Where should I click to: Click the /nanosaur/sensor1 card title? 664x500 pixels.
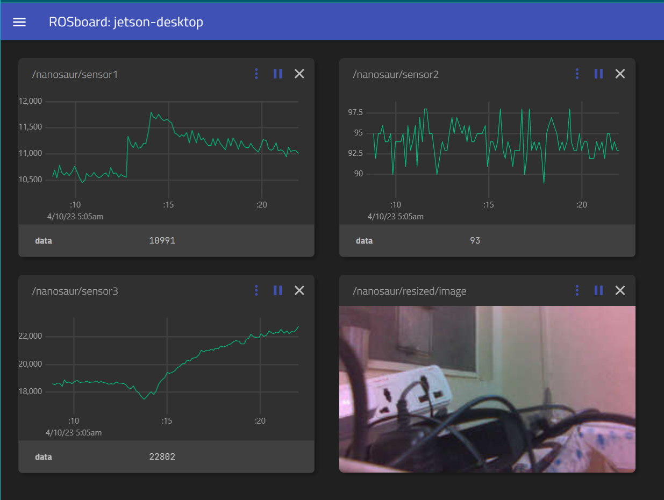click(x=75, y=74)
